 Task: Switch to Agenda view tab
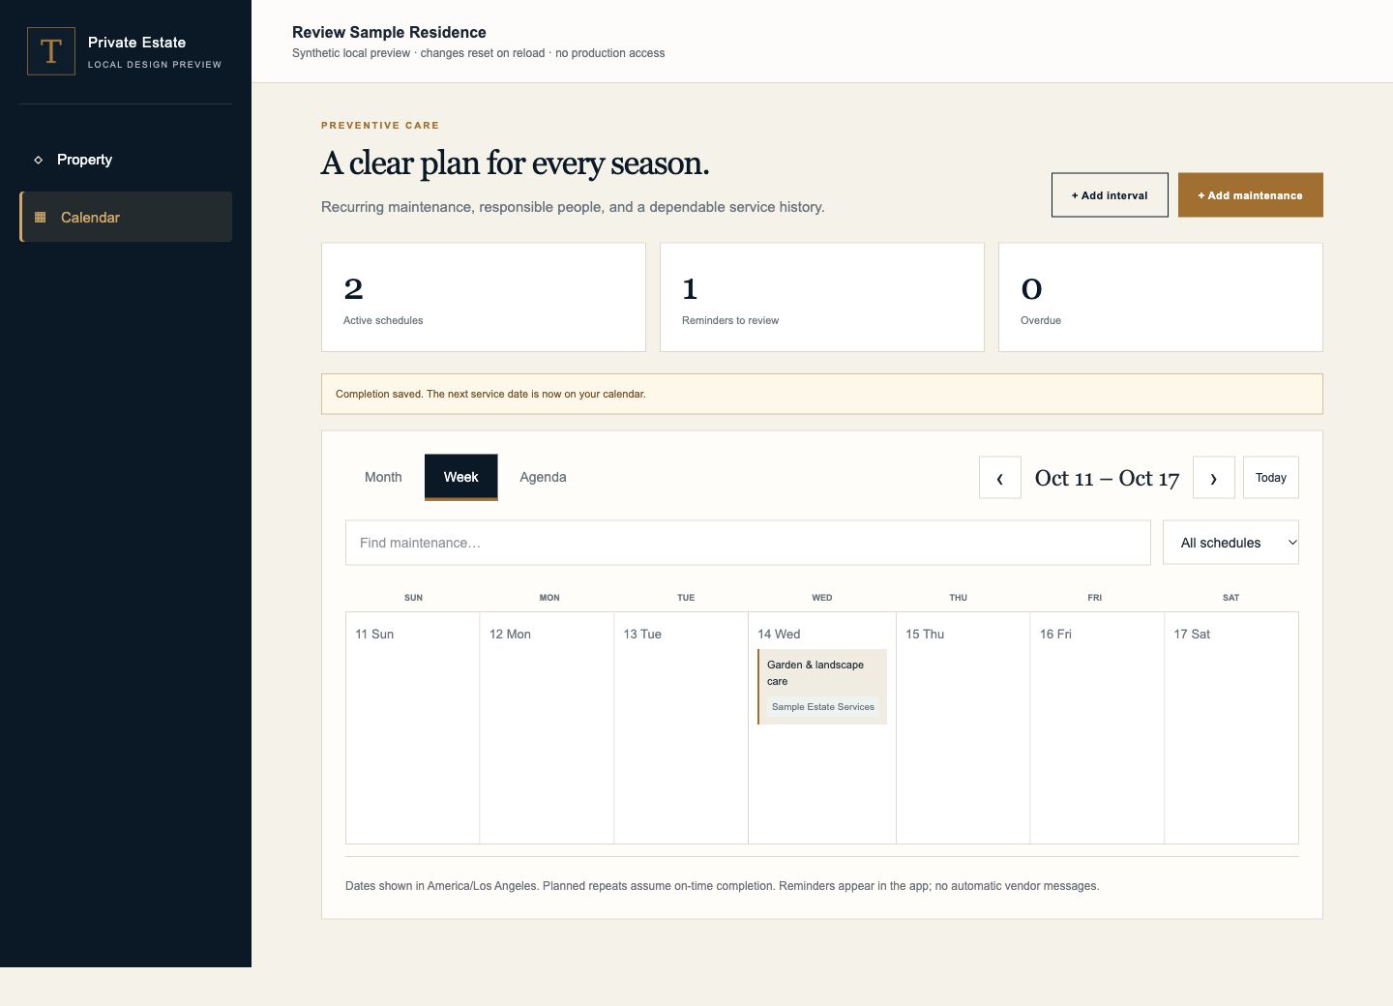point(543,477)
